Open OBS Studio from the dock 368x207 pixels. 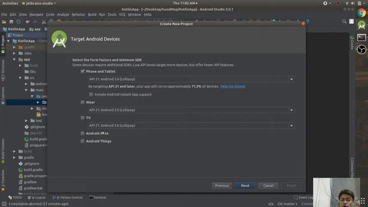point(362,49)
